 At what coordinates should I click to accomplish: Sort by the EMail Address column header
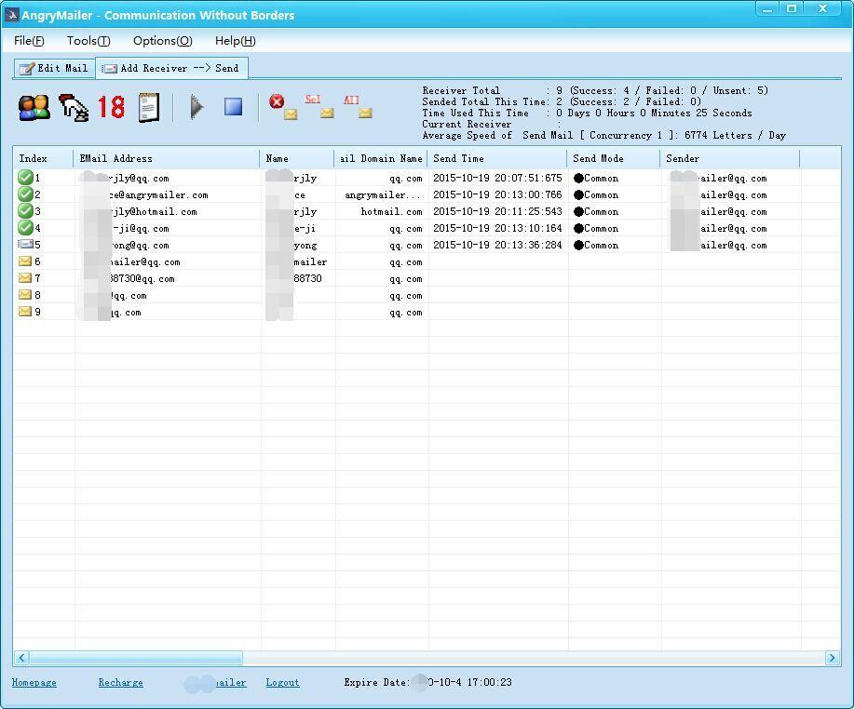pos(166,158)
